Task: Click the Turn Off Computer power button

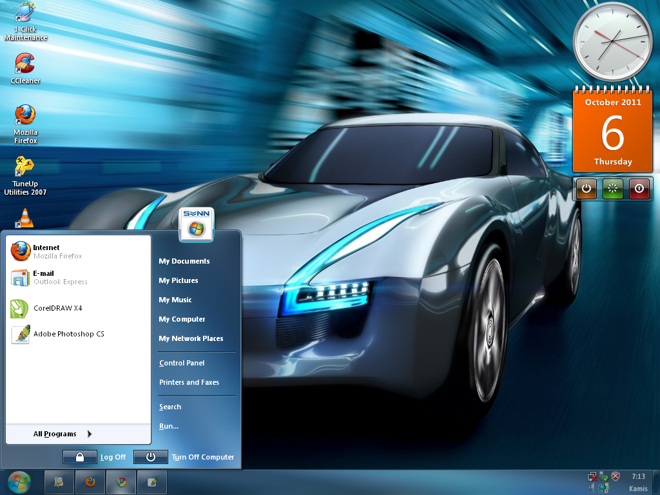Action: (151, 457)
